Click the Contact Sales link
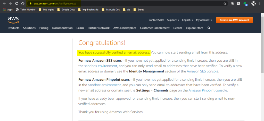This screenshot has width=264, height=121. point(156,20)
